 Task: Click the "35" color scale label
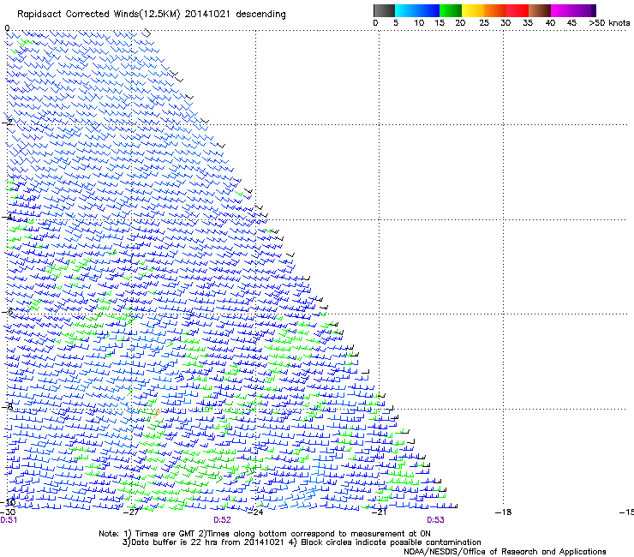tap(528, 22)
